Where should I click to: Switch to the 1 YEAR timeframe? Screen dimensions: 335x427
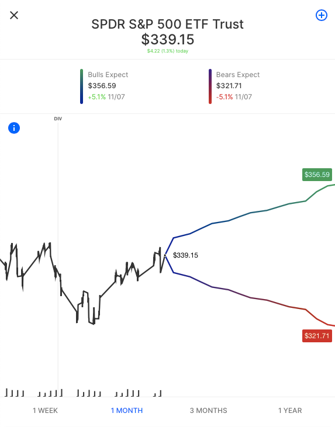pyautogui.click(x=290, y=411)
